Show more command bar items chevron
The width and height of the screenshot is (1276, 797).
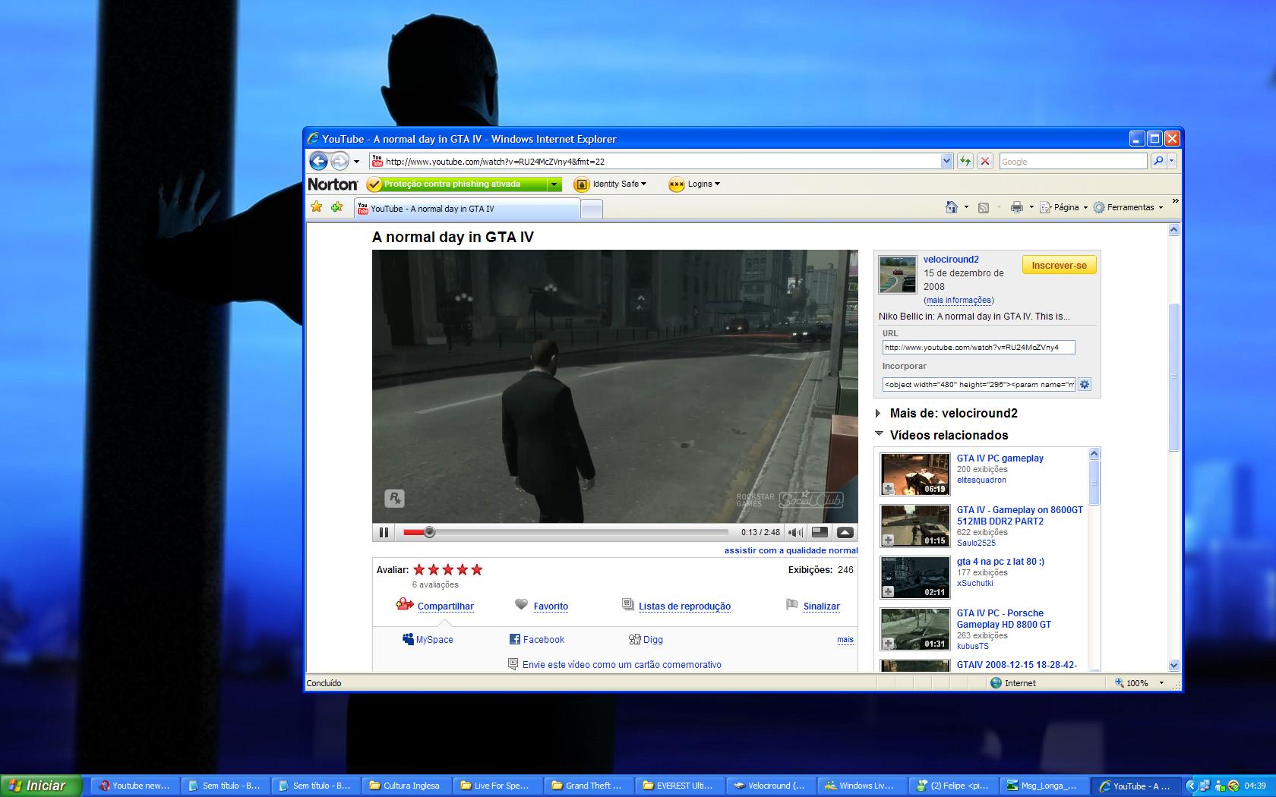pyautogui.click(x=1175, y=201)
